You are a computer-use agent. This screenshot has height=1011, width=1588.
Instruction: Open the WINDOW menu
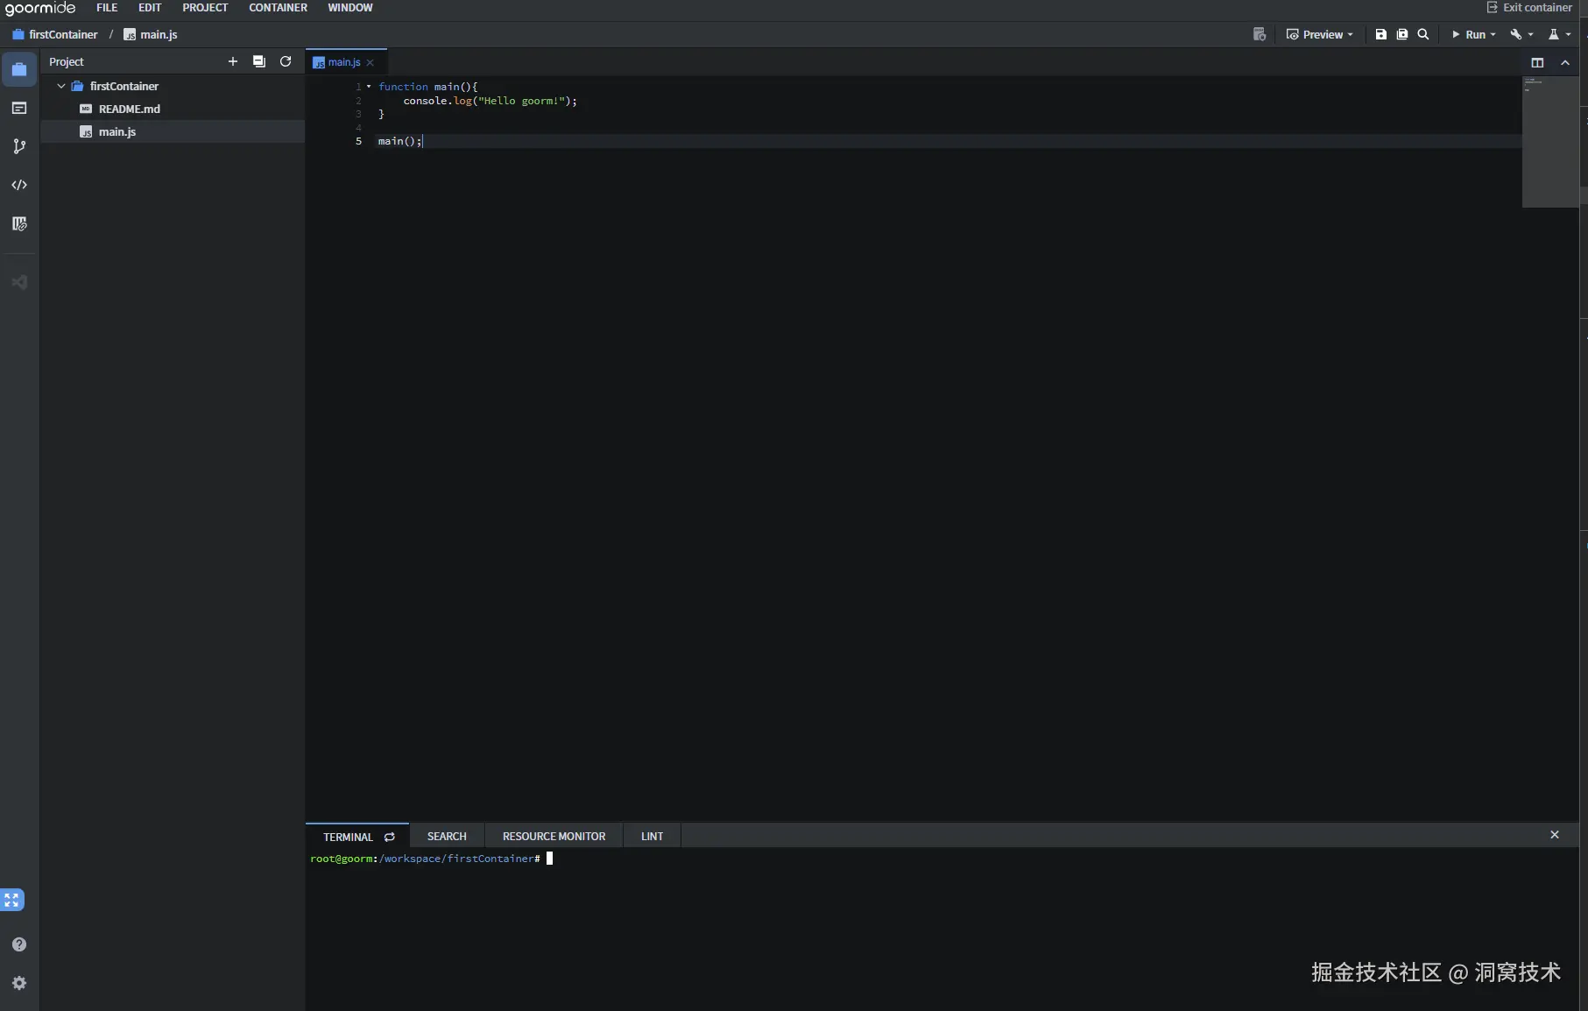pyautogui.click(x=350, y=8)
